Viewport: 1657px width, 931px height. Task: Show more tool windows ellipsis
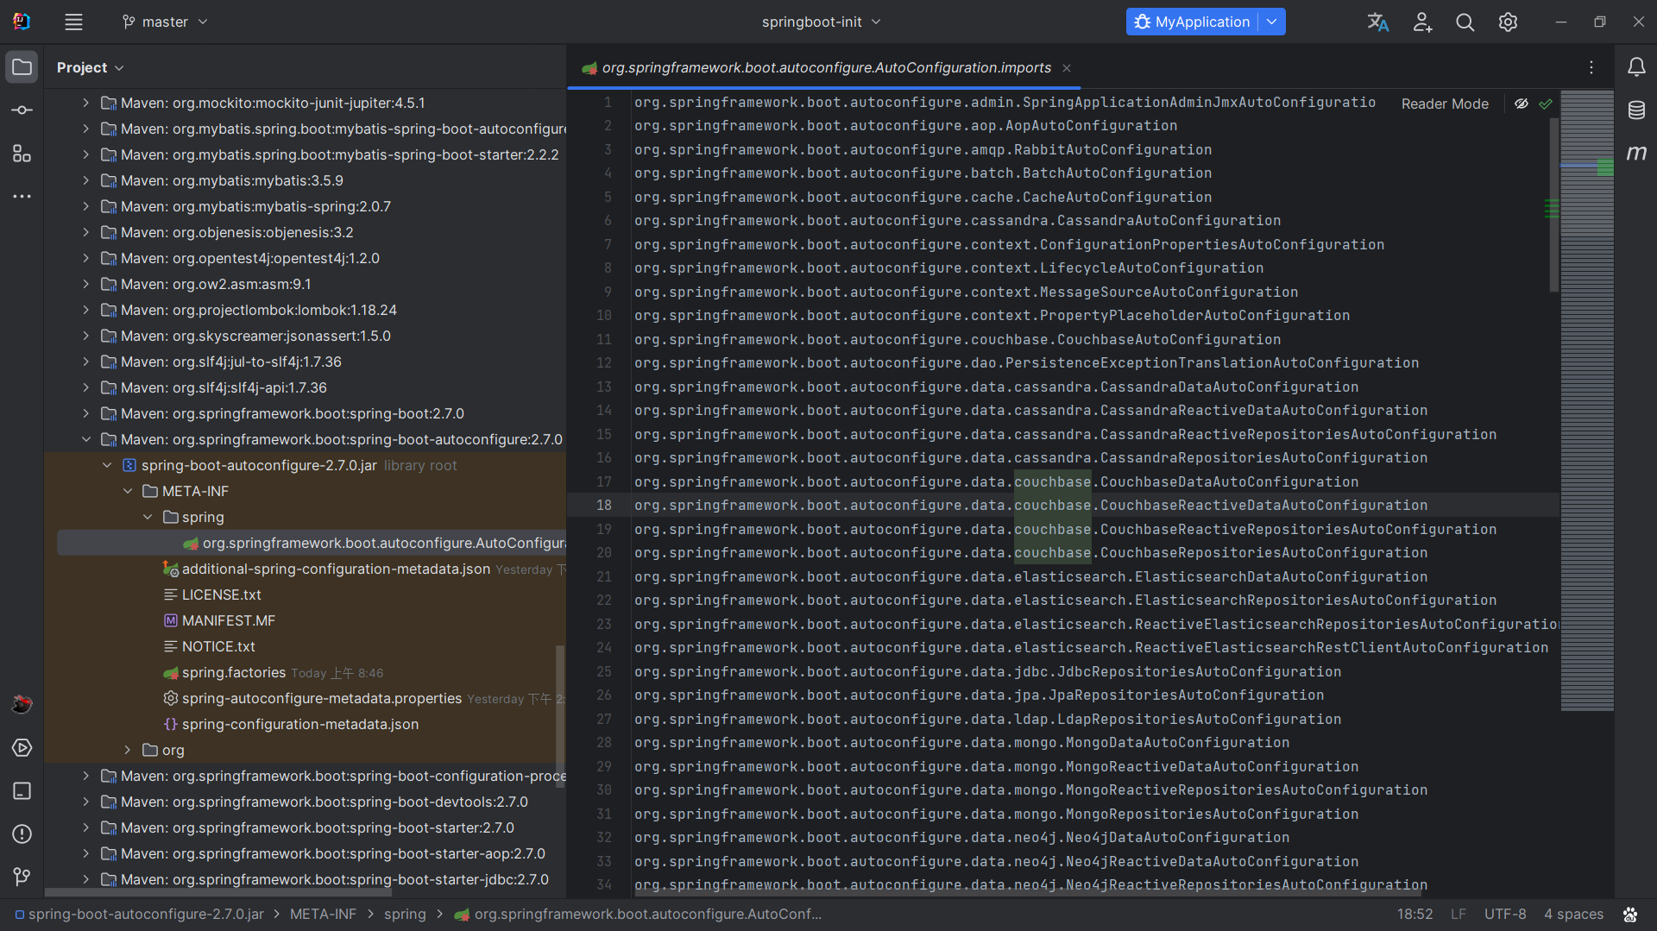(22, 197)
